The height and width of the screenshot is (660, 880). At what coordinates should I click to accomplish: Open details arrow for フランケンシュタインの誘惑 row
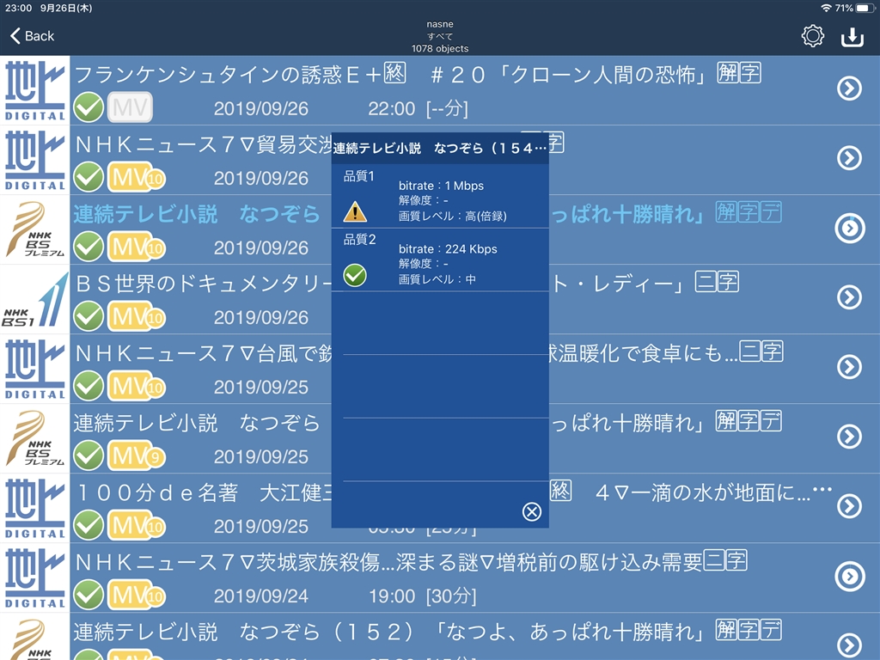point(849,89)
